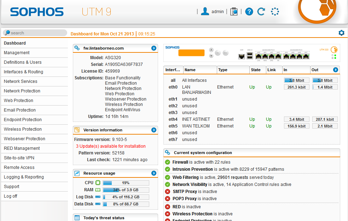Click the green CPU chip icon
This screenshot has height=221, width=348.
(98, 183)
